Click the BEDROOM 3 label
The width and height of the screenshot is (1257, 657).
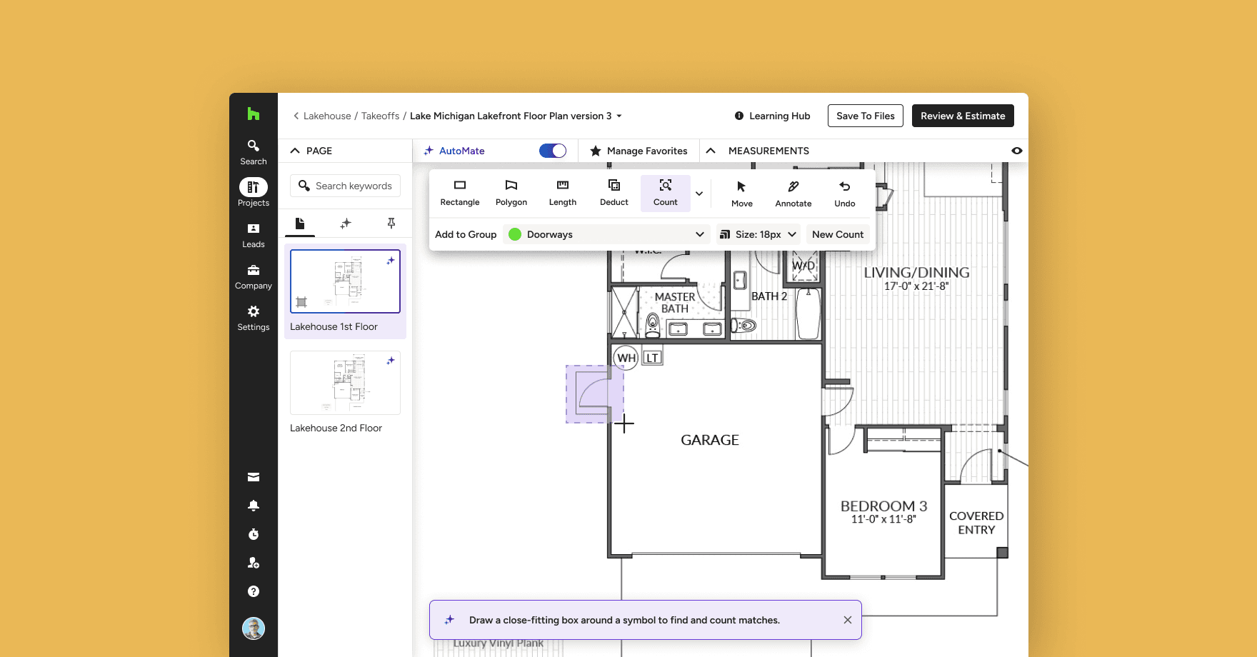pos(883,506)
